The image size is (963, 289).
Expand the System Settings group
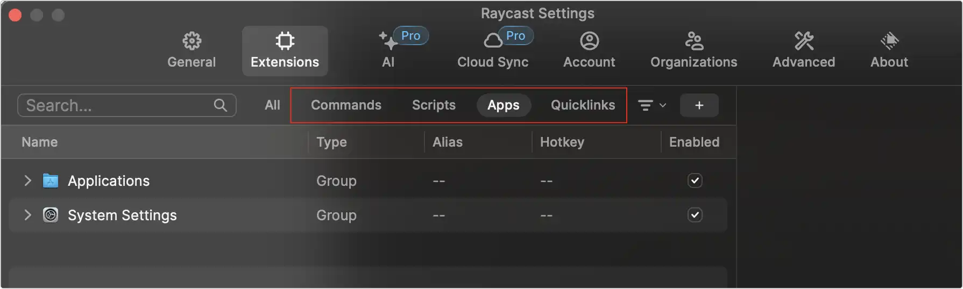coord(27,215)
